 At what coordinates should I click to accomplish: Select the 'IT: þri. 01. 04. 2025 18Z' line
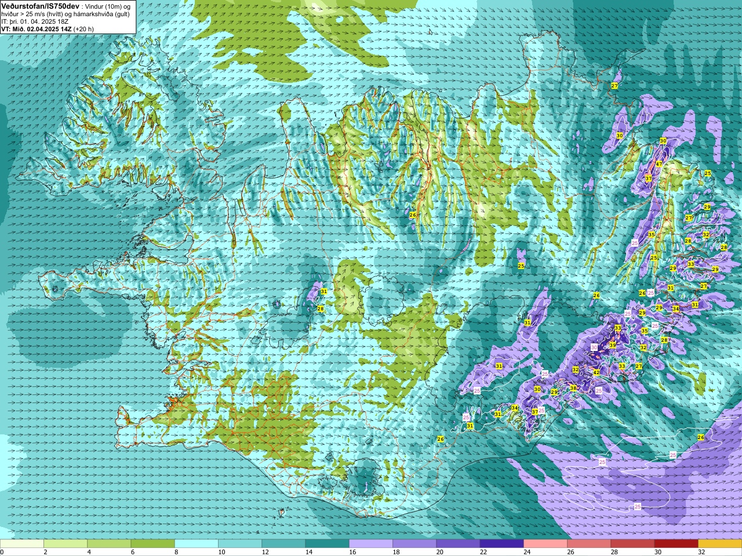coord(35,21)
